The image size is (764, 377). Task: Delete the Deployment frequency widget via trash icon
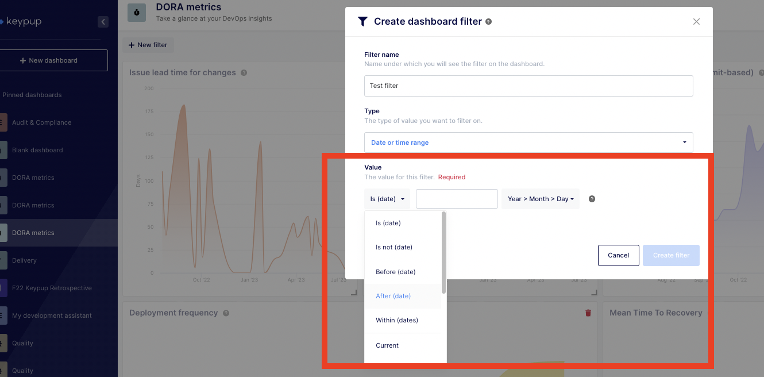pyautogui.click(x=587, y=313)
